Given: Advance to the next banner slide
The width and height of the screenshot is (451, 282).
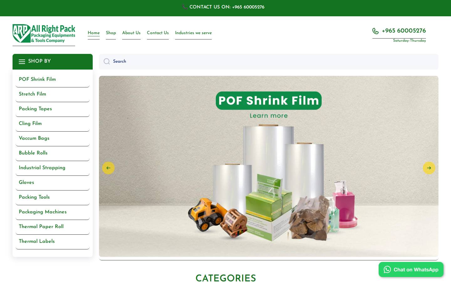Looking at the screenshot, I should 429,168.
